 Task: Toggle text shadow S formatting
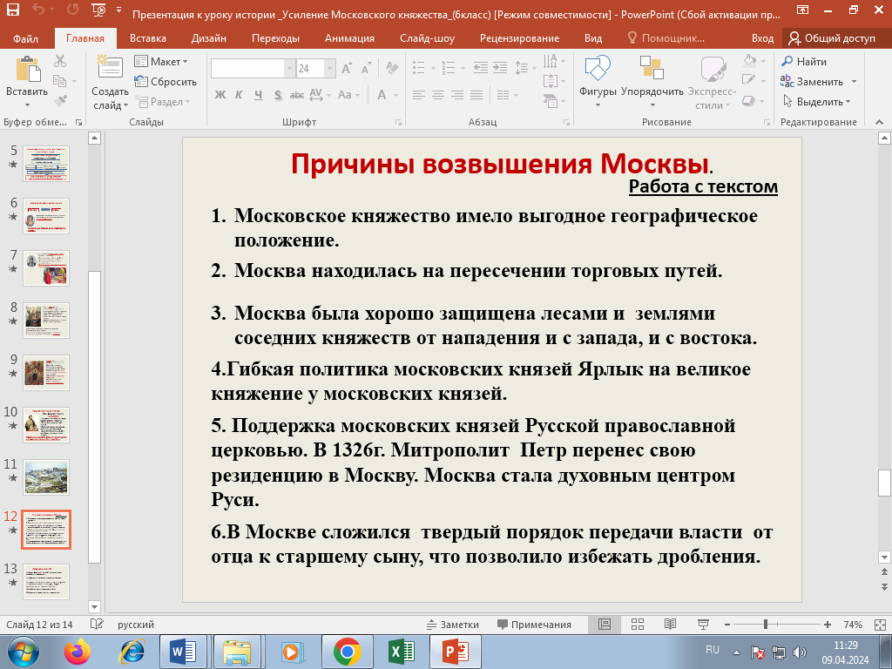click(x=278, y=95)
